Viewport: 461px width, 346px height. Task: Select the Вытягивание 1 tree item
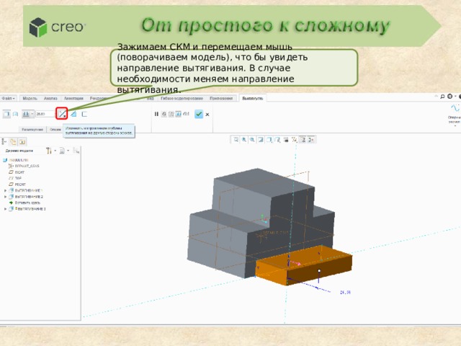pyautogui.click(x=26, y=190)
